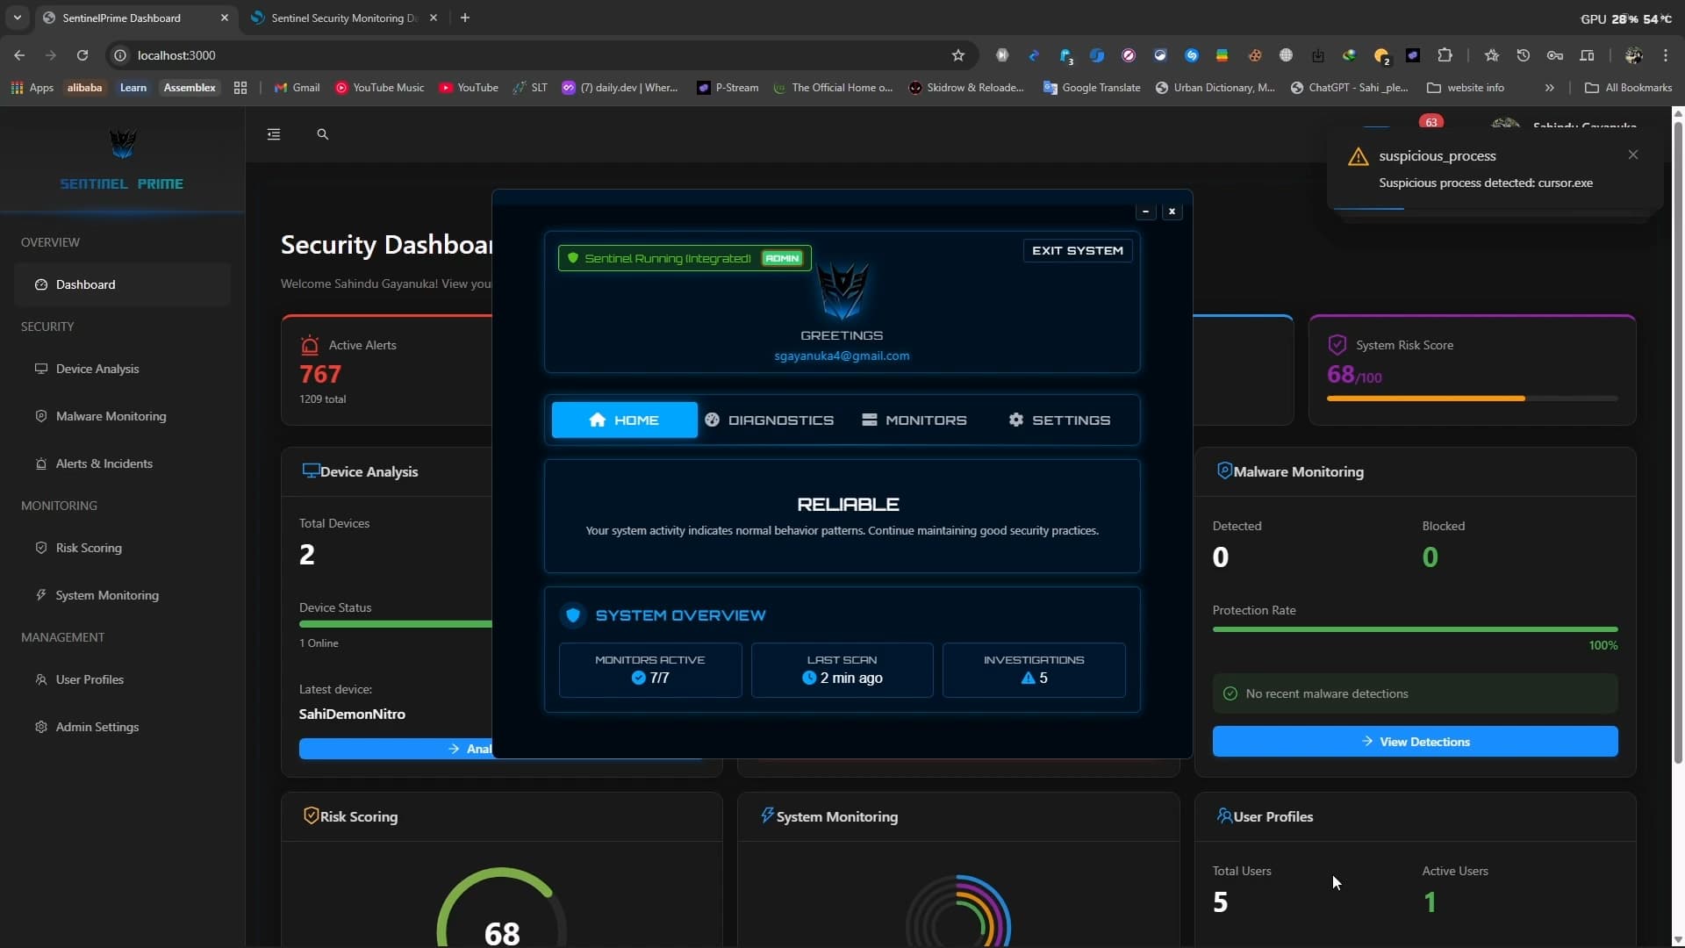Click the System Risk Score progress bar

(1472, 399)
